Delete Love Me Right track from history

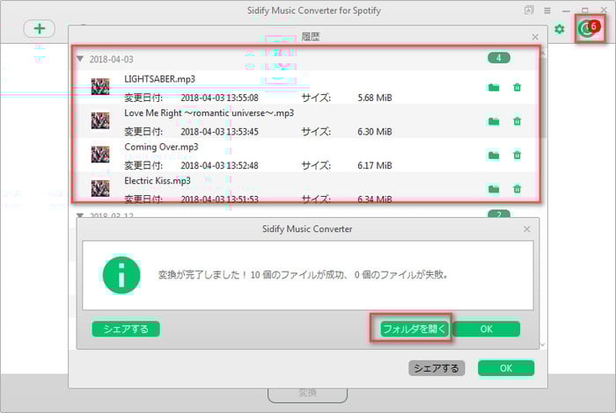[517, 121]
